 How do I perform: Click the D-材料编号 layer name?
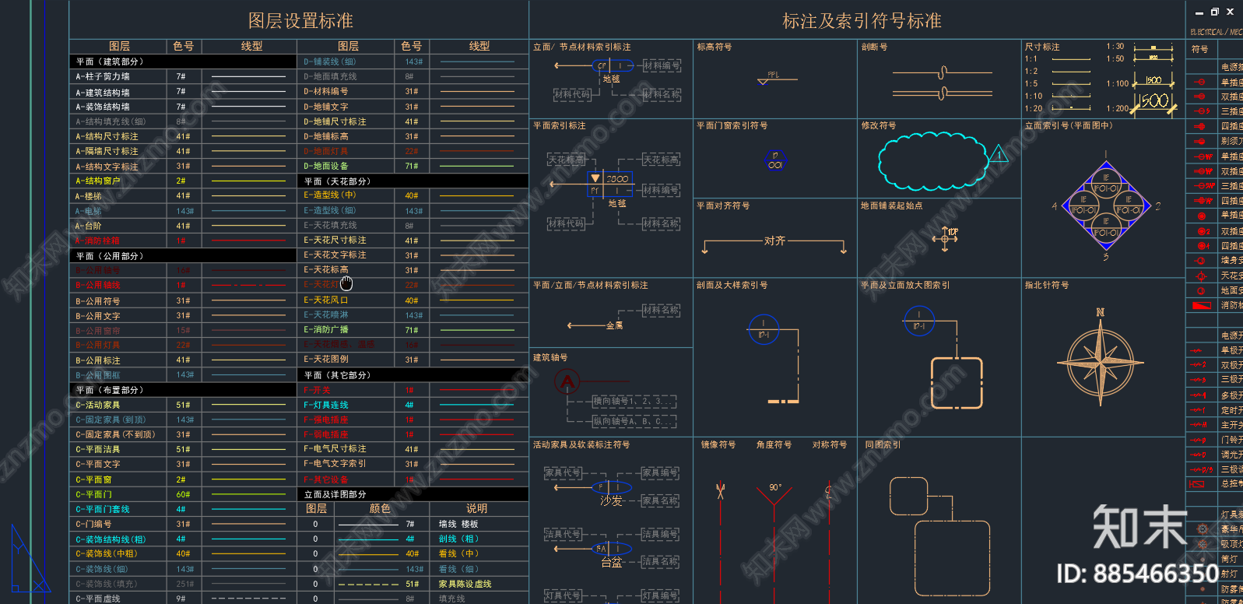[x=326, y=91]
